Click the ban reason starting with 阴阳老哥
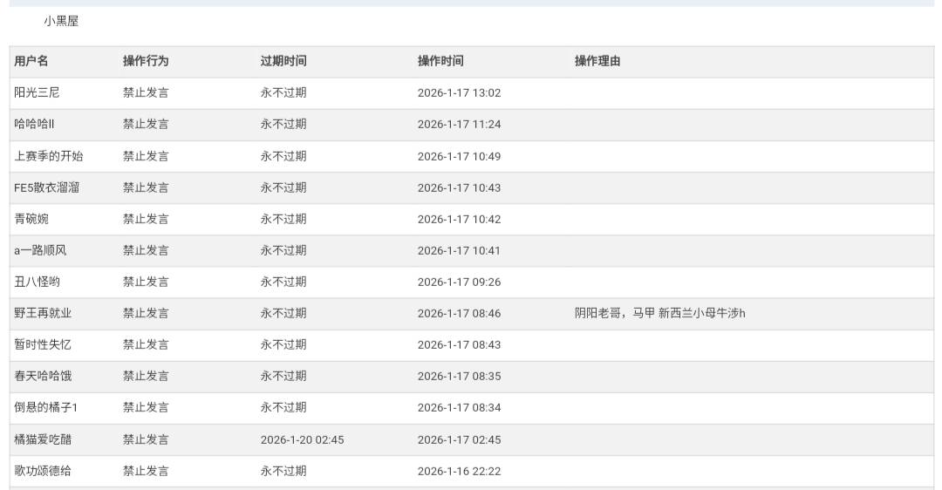 [659, 313]
